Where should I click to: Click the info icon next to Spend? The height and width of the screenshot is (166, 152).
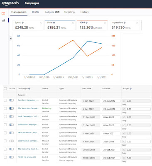coord(23,22)
